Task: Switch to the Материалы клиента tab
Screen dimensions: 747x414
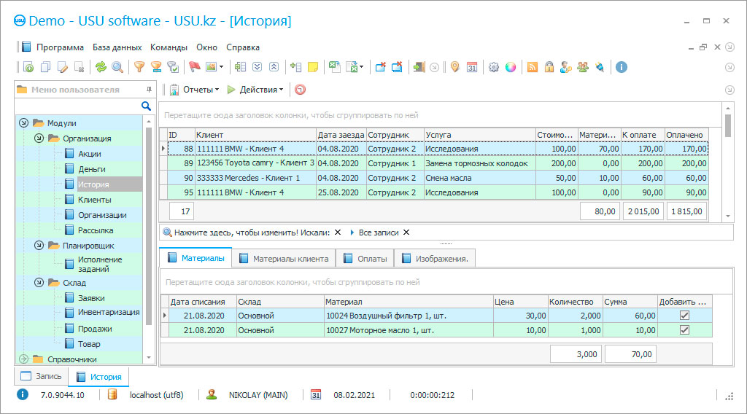Action: (x=284, y=259)
